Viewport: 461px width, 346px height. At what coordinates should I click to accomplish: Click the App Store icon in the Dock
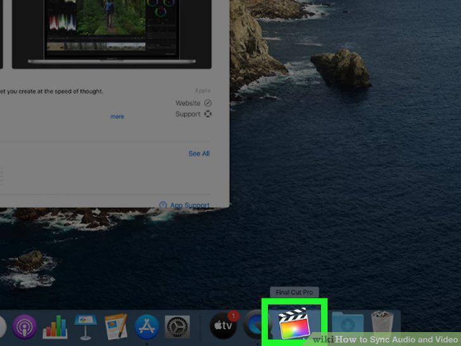pos(147,327)
